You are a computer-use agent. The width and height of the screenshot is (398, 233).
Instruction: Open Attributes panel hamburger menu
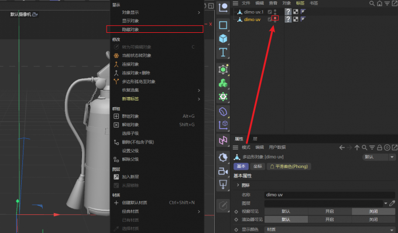pos(235,148)
